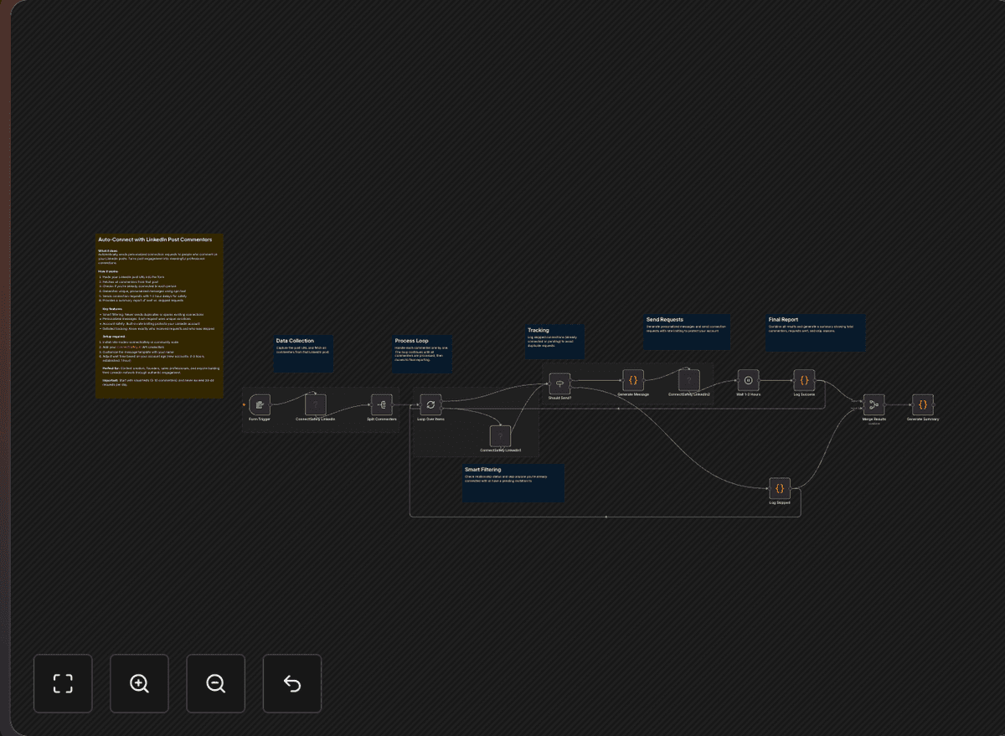
Task: Select the Loop Over Items node icon
Action: (x=430, y=404)
